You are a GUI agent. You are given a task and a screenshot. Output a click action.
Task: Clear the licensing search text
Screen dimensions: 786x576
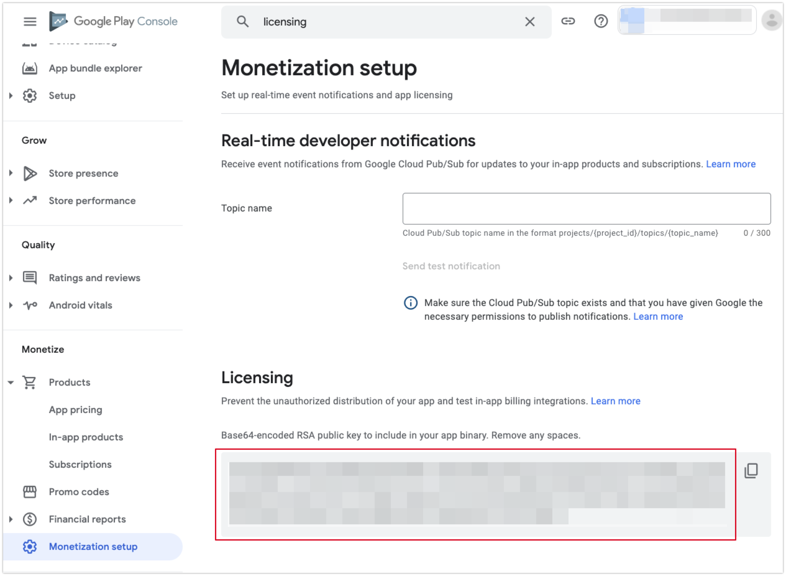point(530,22)
